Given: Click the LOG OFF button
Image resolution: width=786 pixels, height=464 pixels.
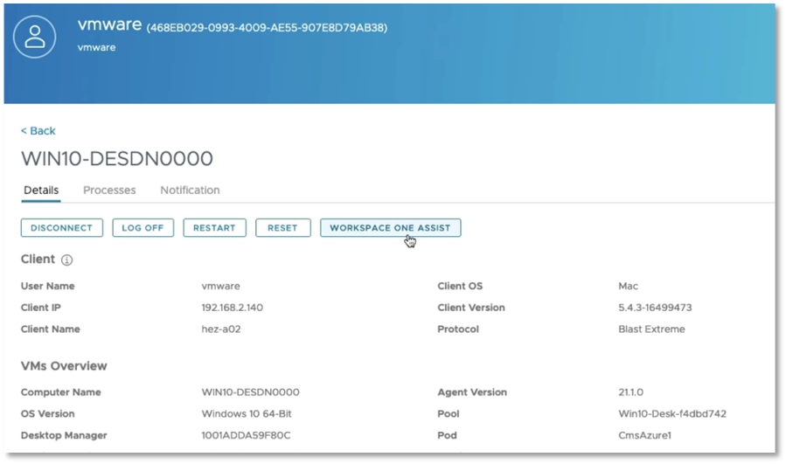Looking at the screenshot, I should 143,227.
